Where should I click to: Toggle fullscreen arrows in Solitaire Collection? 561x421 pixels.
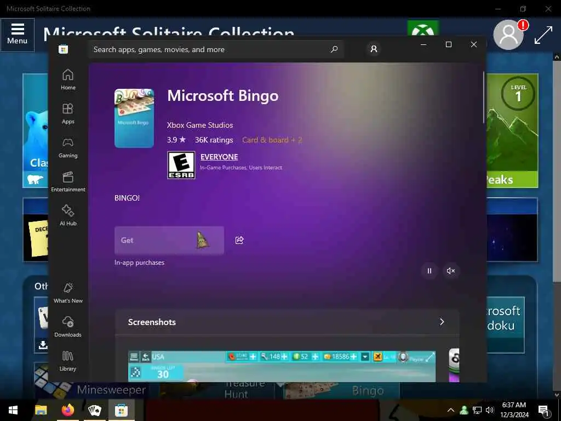point(543,35)
